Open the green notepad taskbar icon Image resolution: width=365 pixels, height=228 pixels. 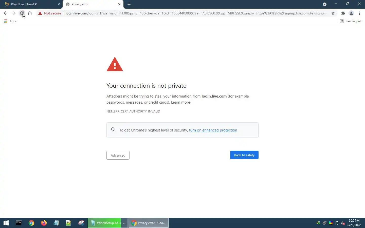68,223
